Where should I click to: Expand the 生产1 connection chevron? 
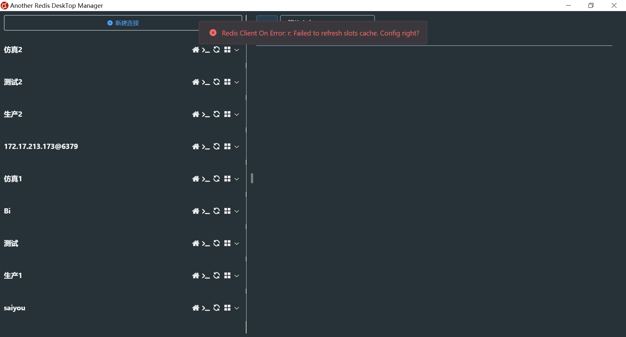237,276
